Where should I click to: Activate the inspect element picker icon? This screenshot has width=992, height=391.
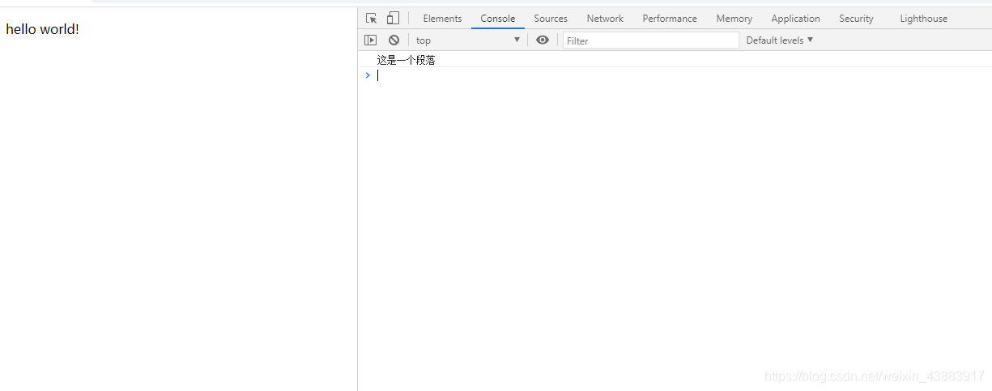click(372, 18)
